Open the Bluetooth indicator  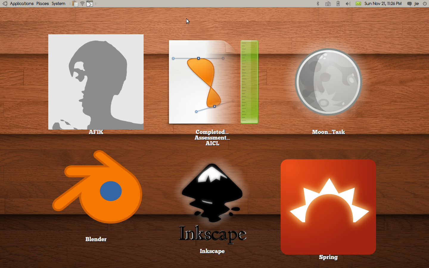(318, 4)
